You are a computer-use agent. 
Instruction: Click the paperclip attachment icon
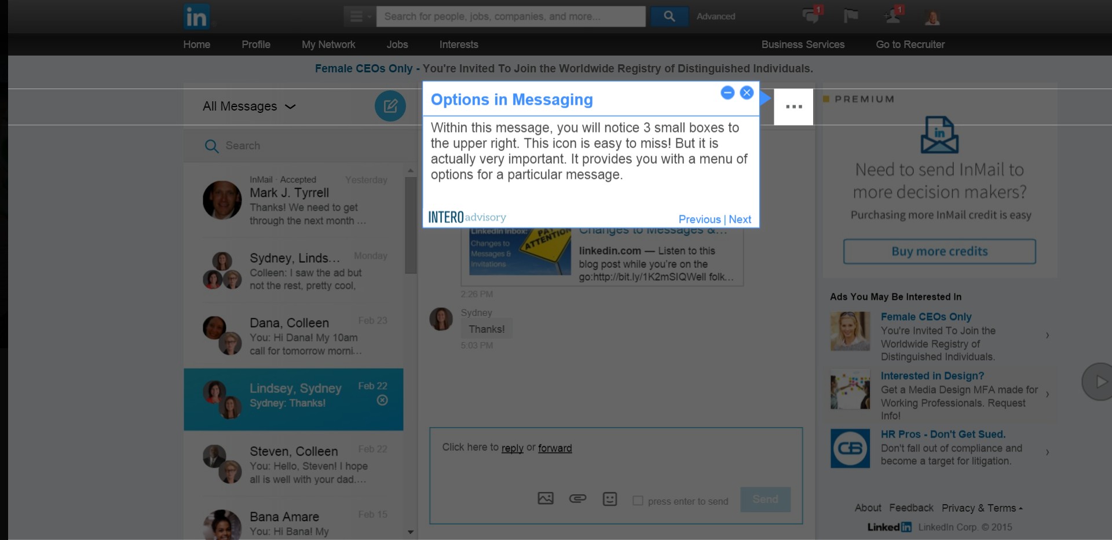click(577, 498)
